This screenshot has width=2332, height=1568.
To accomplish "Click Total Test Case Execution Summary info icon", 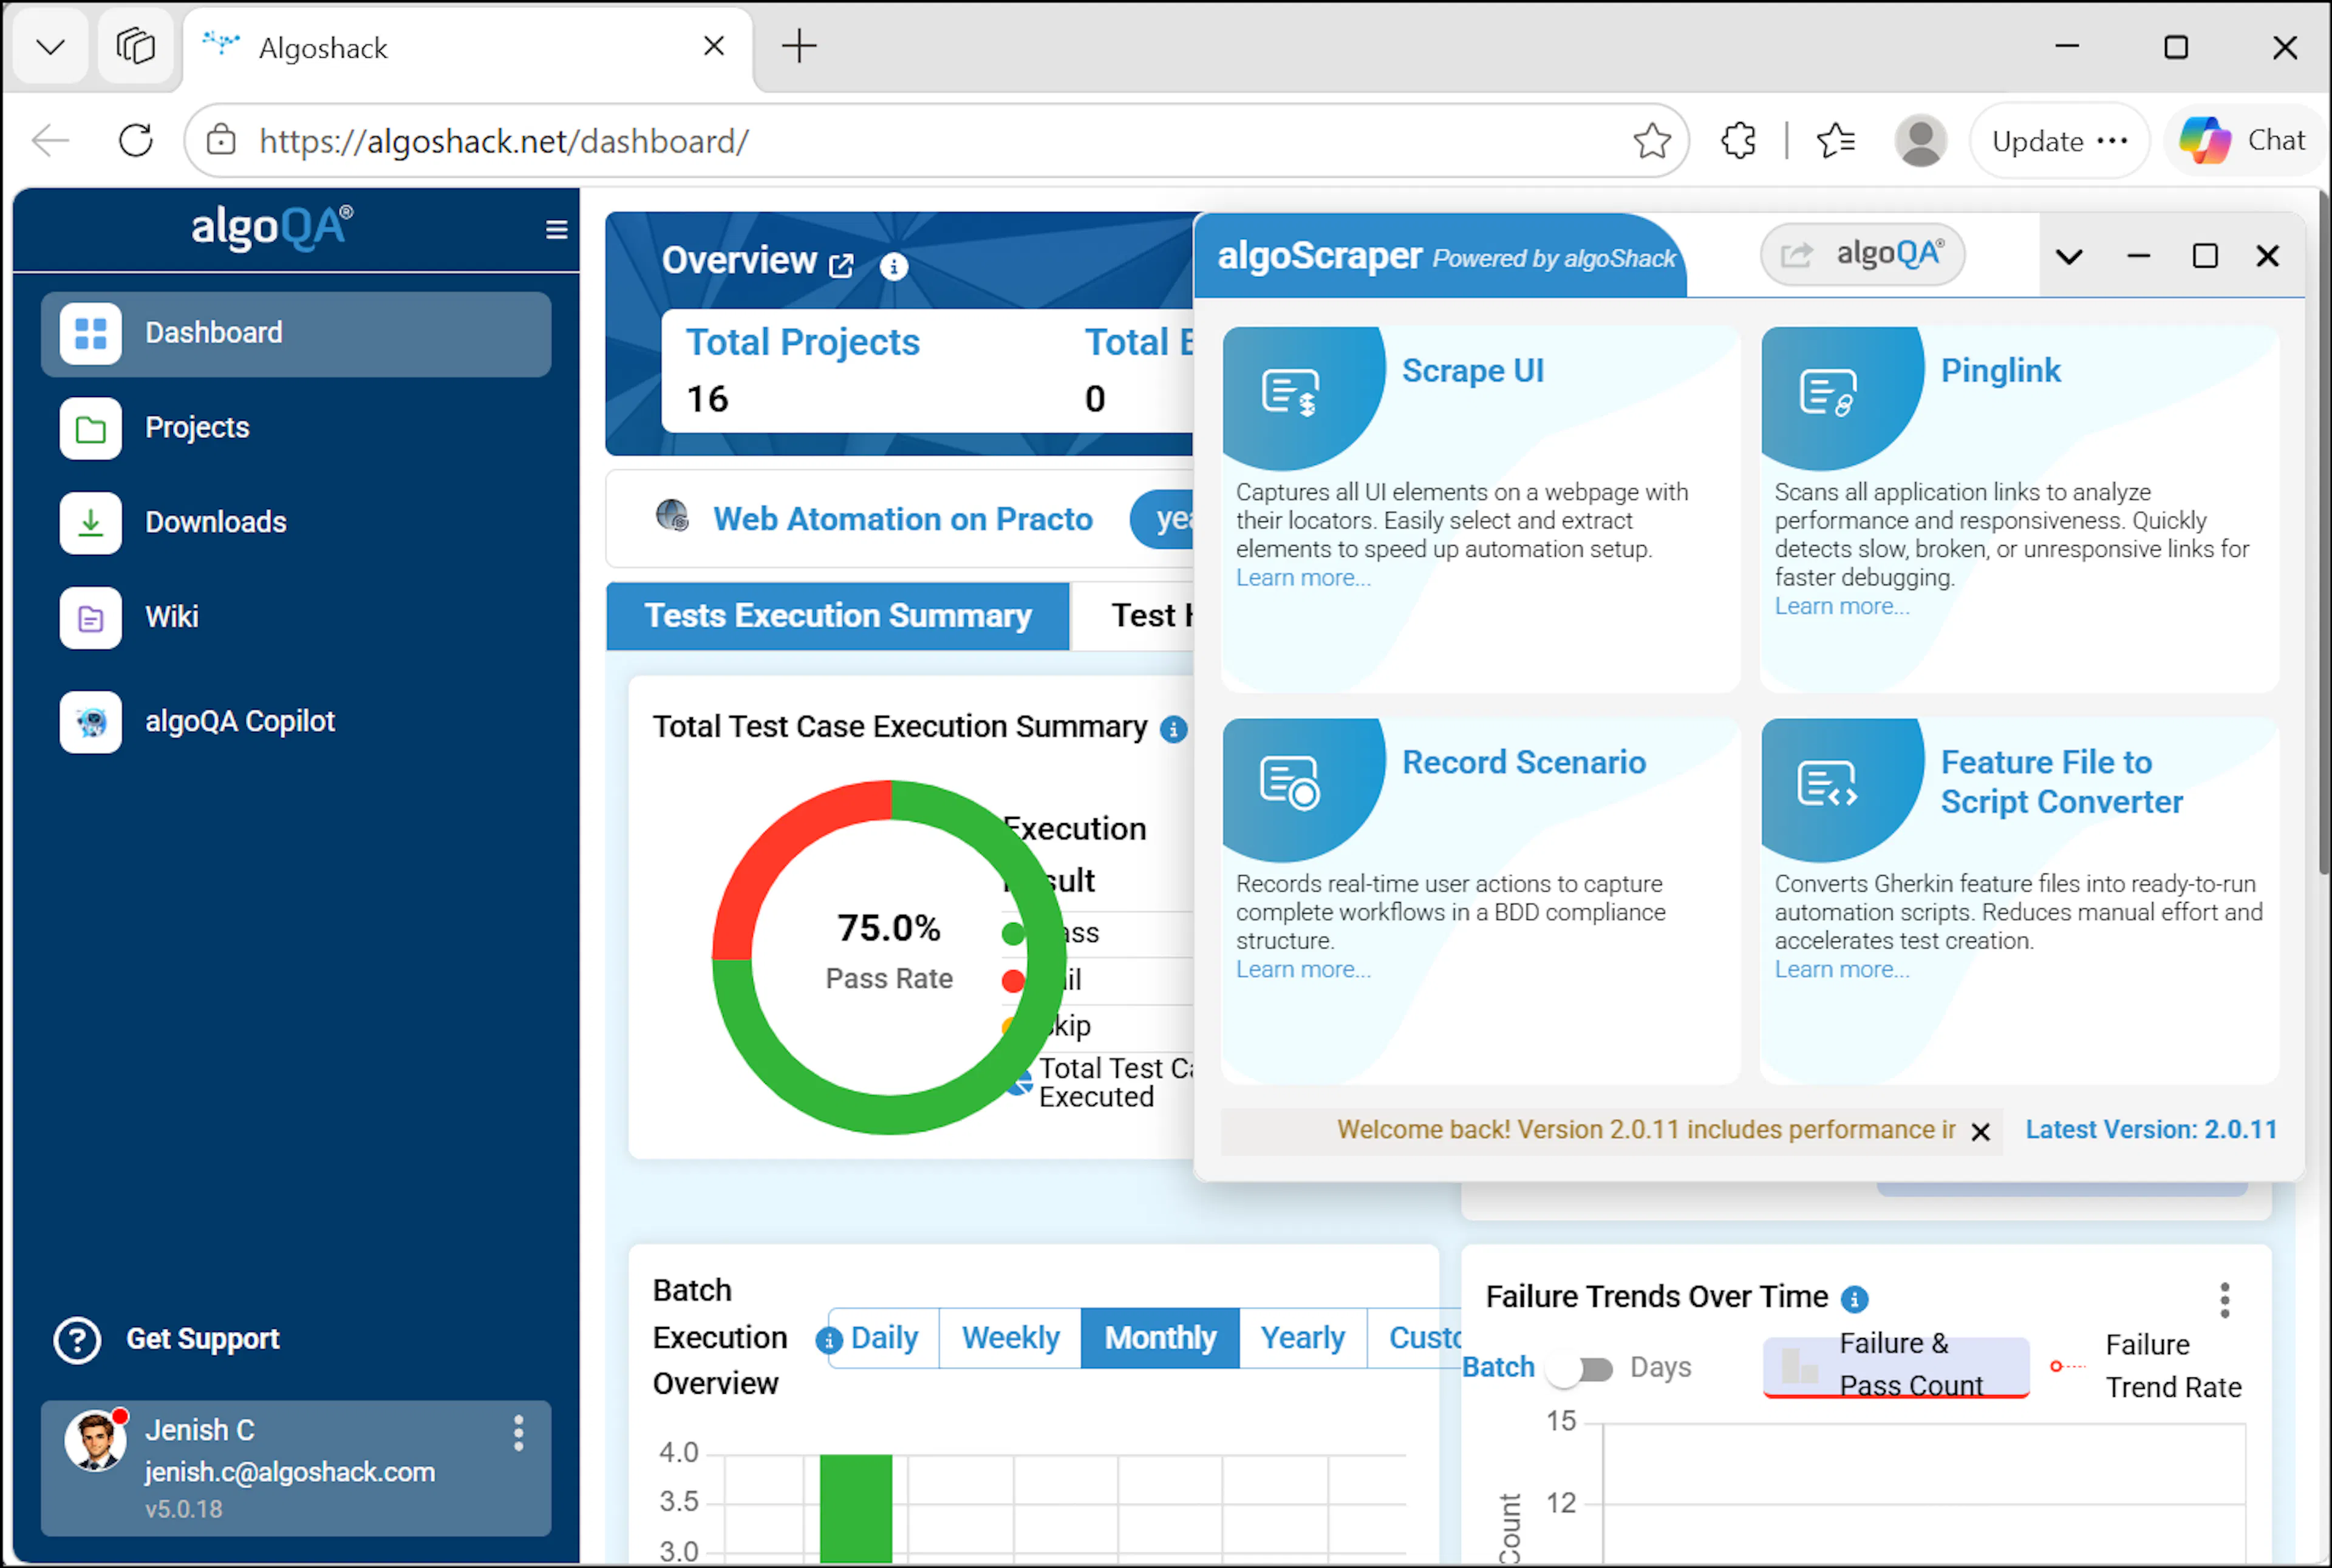I will (1173, 730).
